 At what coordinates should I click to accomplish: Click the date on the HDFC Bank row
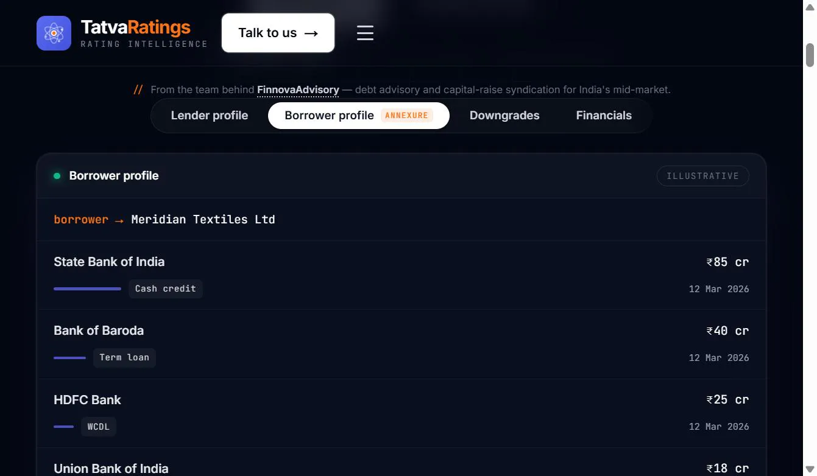click(x=719, y=426)
